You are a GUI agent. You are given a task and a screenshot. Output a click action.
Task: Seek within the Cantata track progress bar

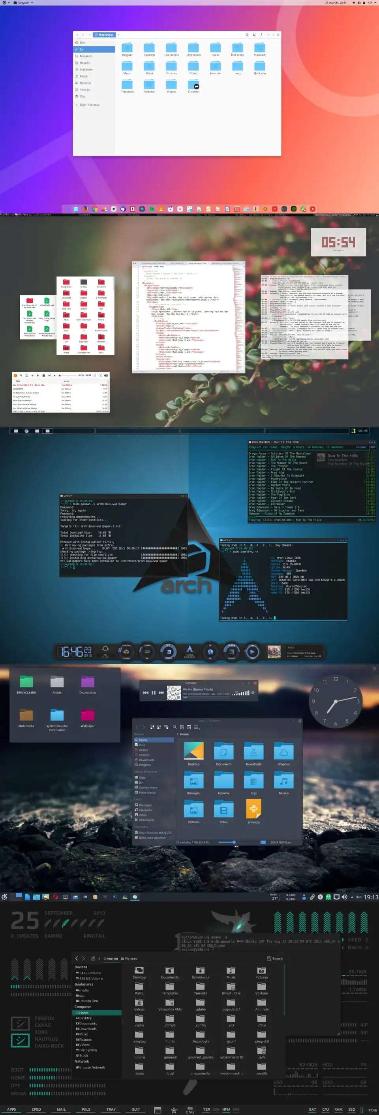point(206,697)
